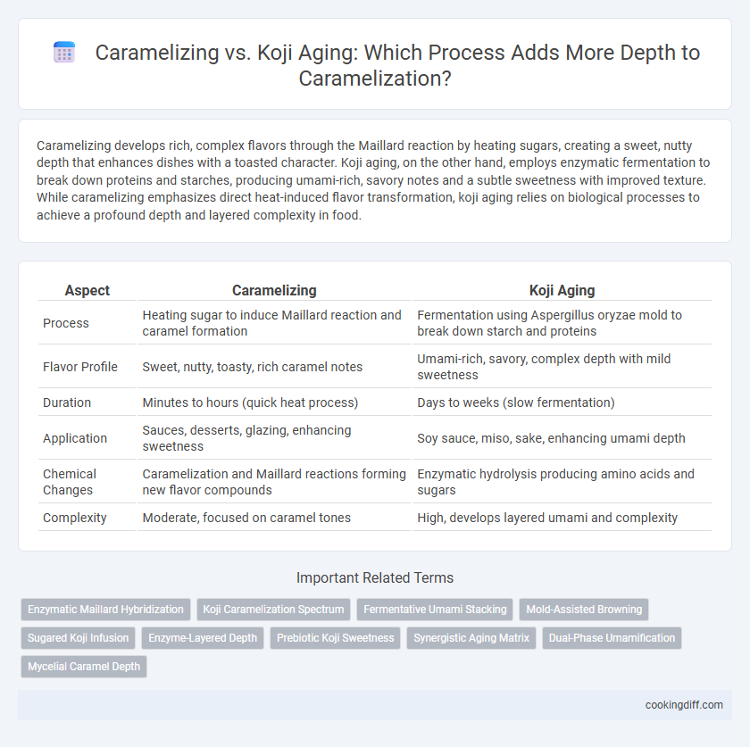Click the calendar grid icon beside title
750x747 pixels.
pos(64,52)
